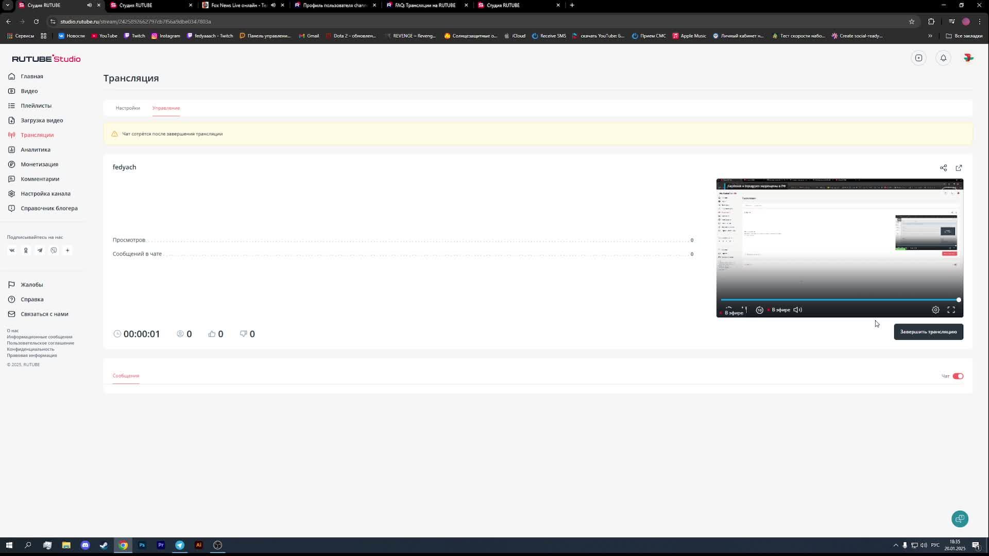Open the profile avatar menu
This screenshot has width=989, height=556.
point(968,58)
